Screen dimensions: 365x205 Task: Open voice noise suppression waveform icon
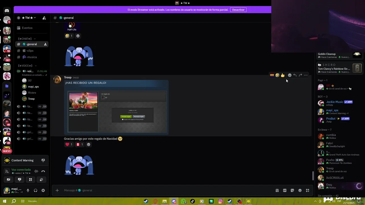[x=36, y=171]
